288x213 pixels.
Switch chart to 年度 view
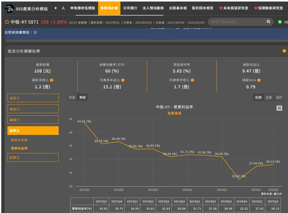click(72, 98)
